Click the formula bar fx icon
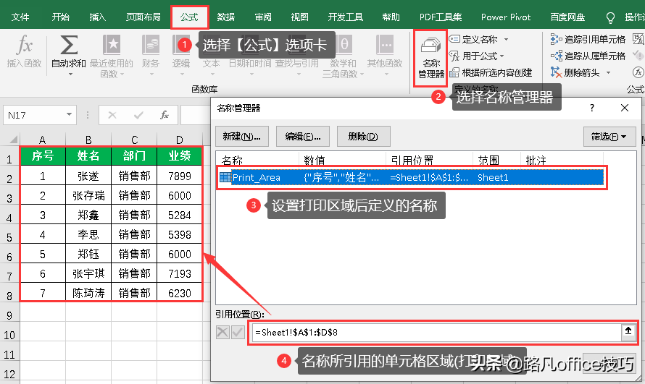 click(x=165, y=115)
